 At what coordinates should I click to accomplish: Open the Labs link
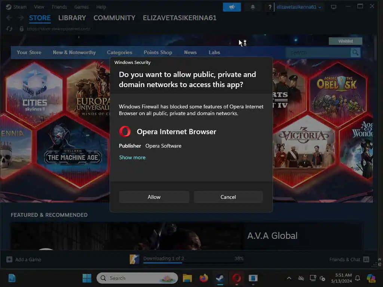point(214,52)
